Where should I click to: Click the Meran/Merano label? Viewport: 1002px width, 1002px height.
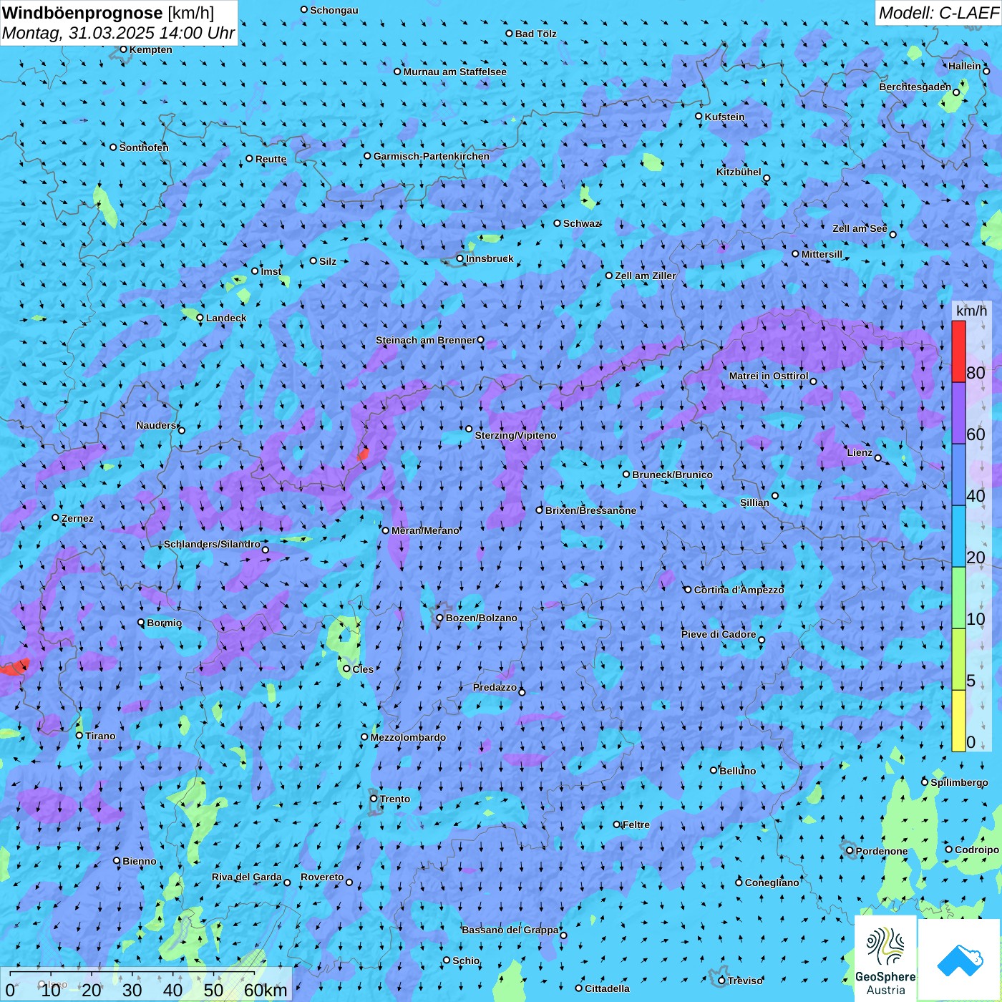425,530
